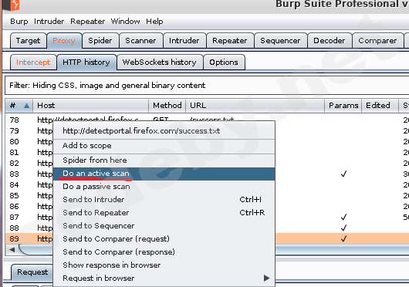This screenshot has width=409, height=287.
Task: Select history row 82
Action: point(14,164)
